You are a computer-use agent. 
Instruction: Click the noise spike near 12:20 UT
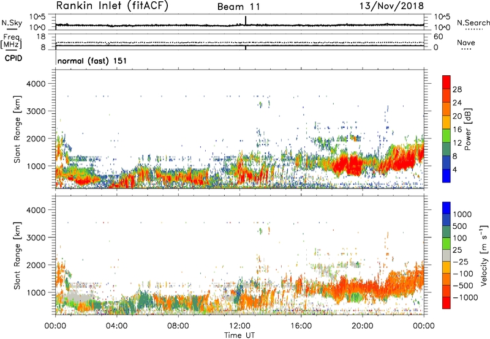click(246, 20)
